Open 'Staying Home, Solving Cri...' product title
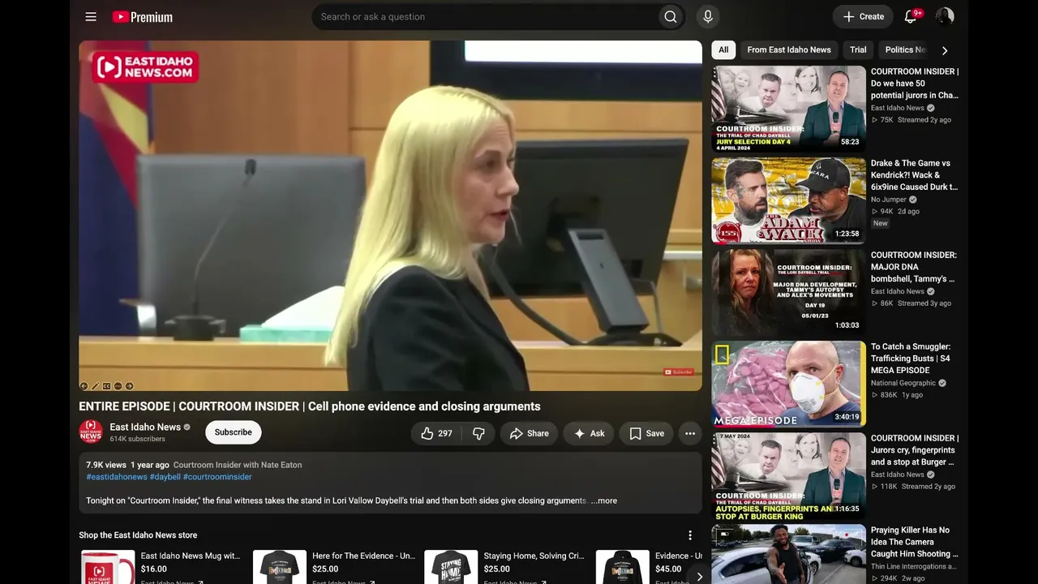Image resolution: width=1038 pixels, height=584 pixels. pyautogui.click(x=534, y=556)
